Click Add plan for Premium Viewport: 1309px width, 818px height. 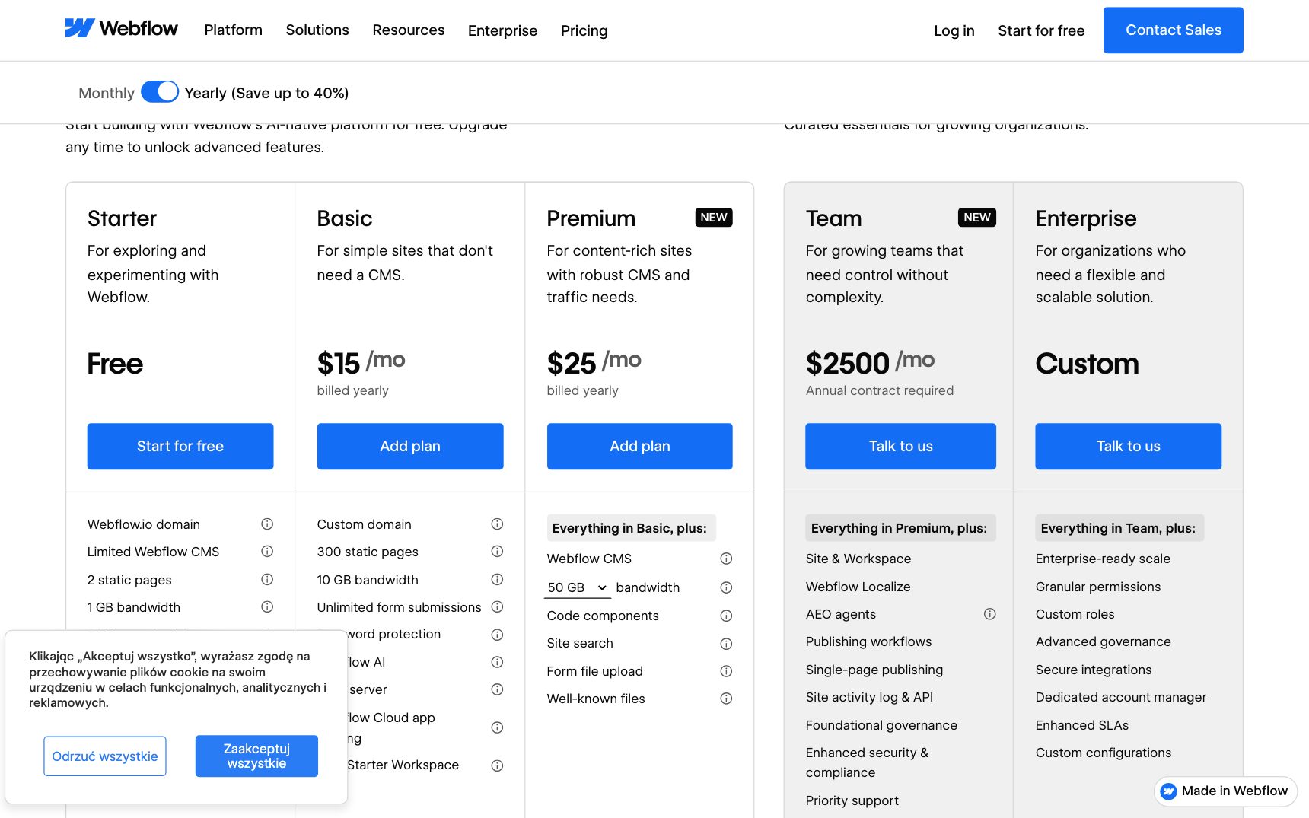coord(640,447)
